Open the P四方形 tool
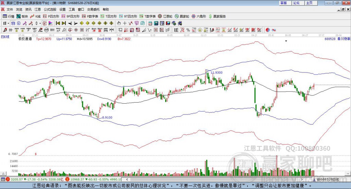 (x=51, y=16)
